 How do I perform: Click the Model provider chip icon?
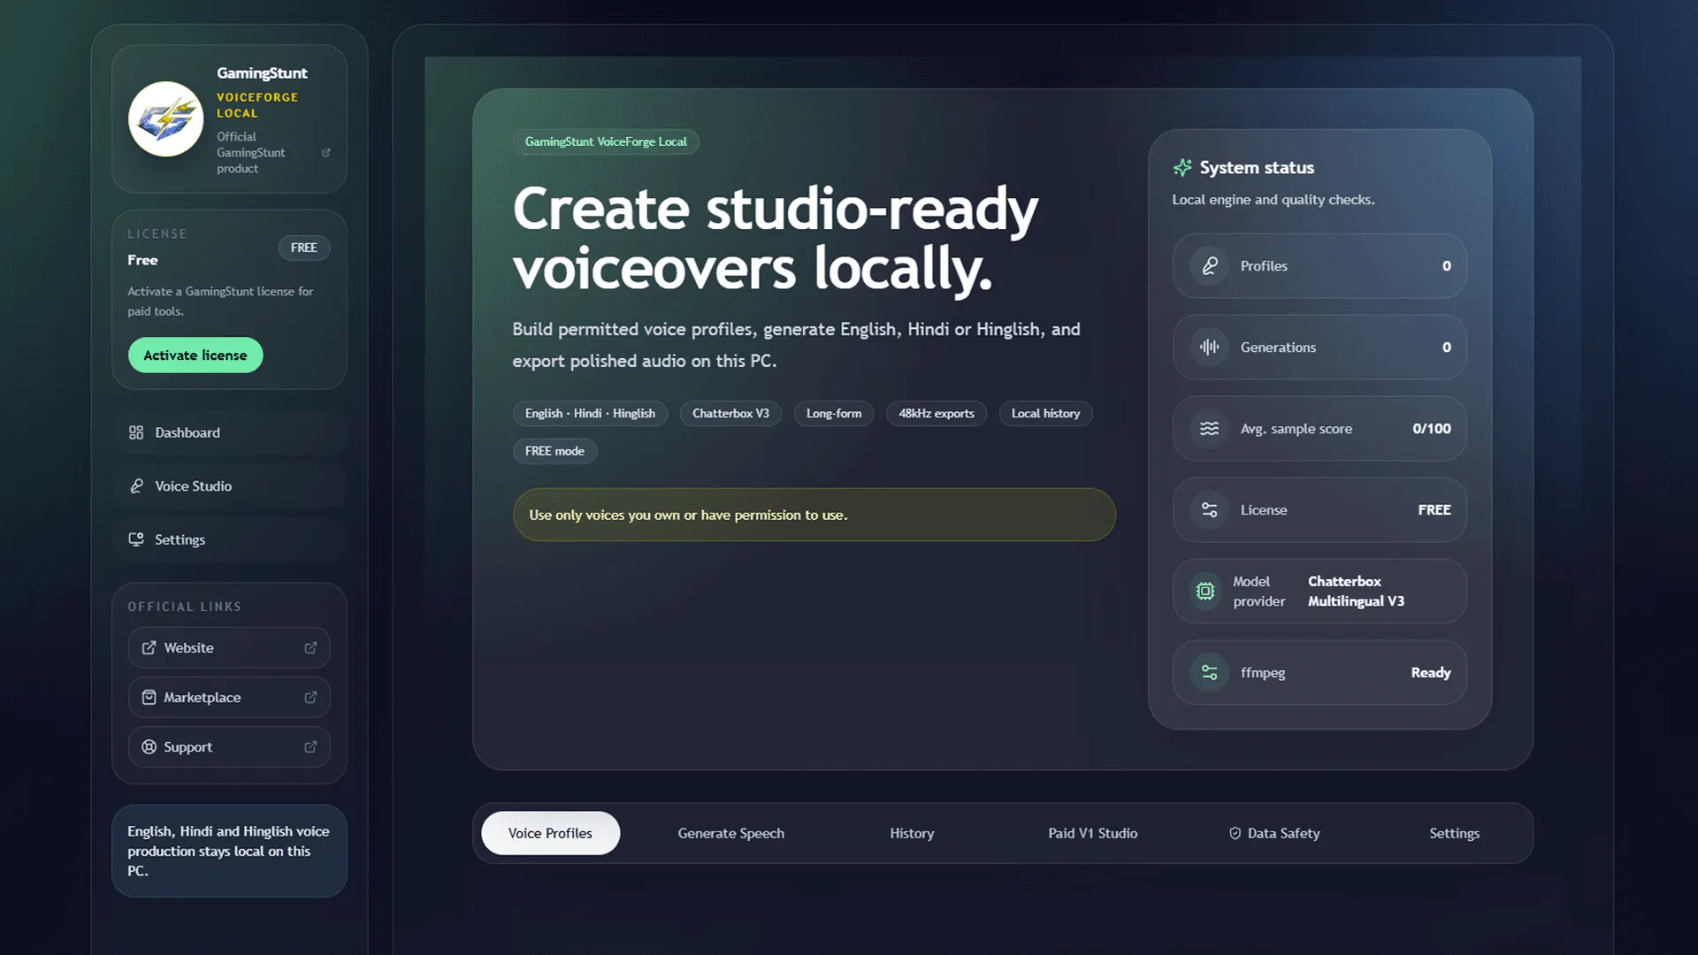[x=1205, y=592]
